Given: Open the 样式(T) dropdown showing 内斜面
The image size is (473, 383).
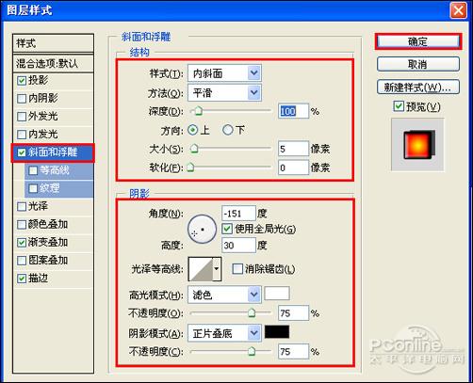Looking at the screenshot, I should 224,73.
